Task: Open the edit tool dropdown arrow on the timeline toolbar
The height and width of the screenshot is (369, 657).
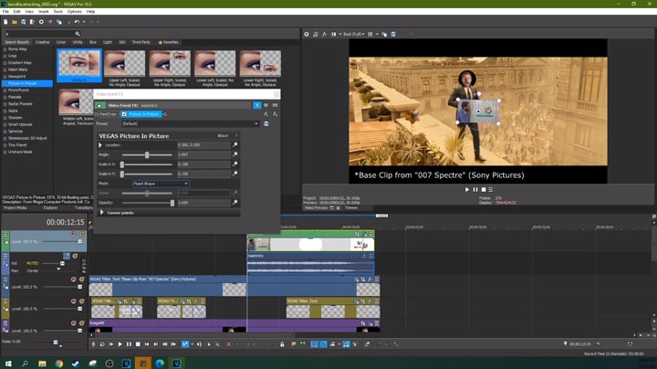Action: click(192, 344)
